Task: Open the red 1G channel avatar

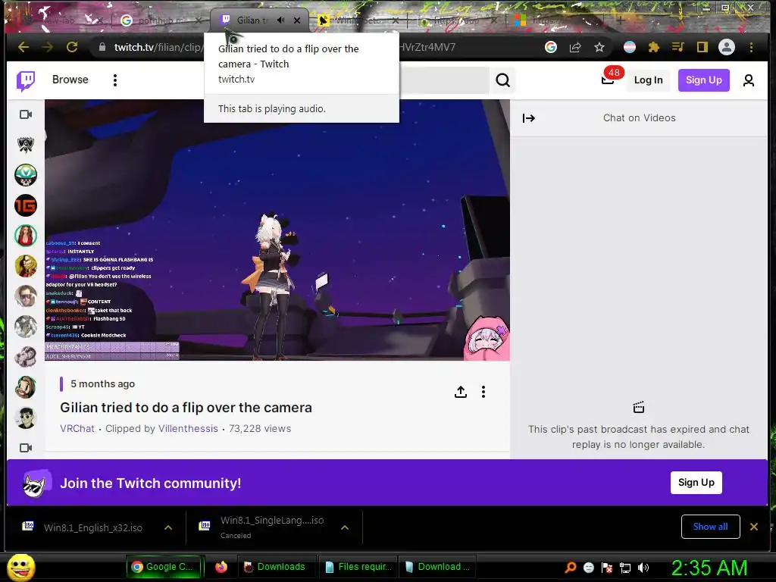Action: coord(26,205)
